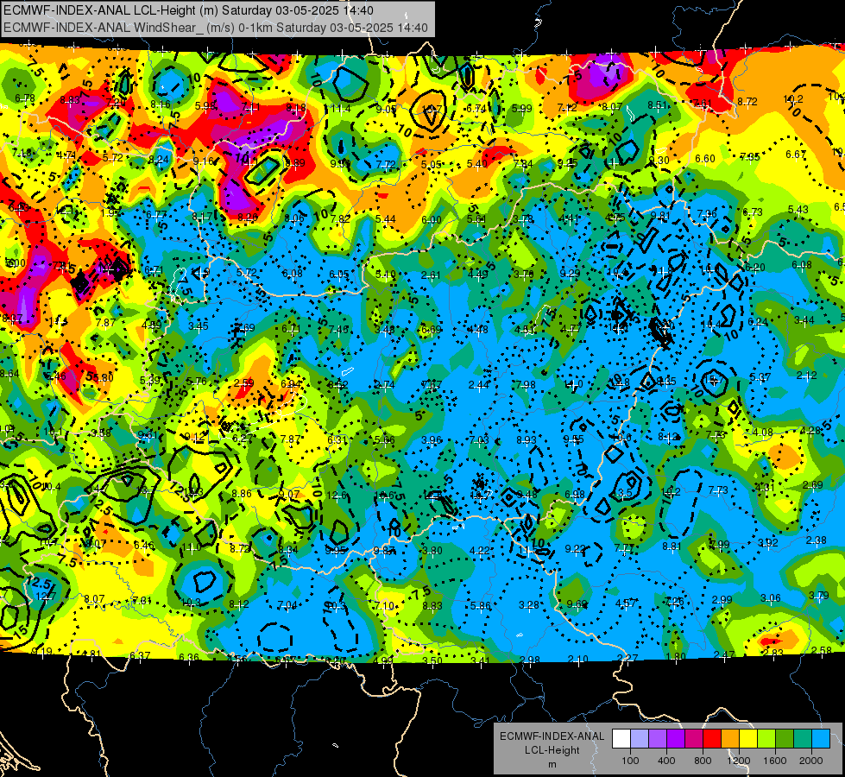Click the legend scale value 400
This screenshot has height=777, width=845.
tap(666, 761)
